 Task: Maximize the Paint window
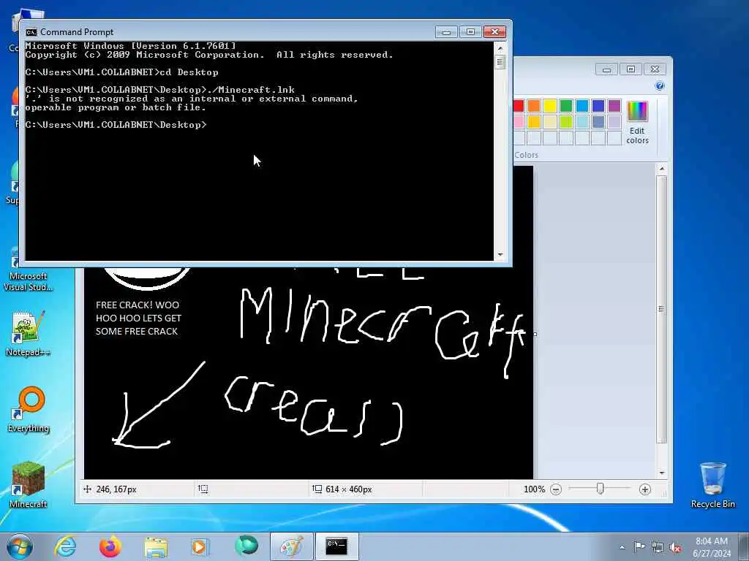tap(631, 69)
